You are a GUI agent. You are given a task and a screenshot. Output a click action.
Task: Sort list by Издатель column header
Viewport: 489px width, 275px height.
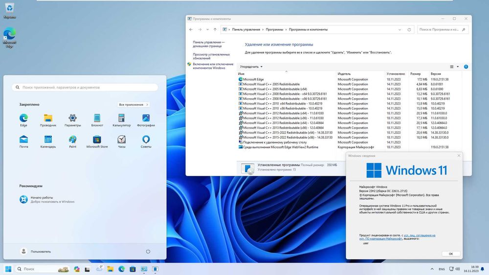click(x=360, y=74)
